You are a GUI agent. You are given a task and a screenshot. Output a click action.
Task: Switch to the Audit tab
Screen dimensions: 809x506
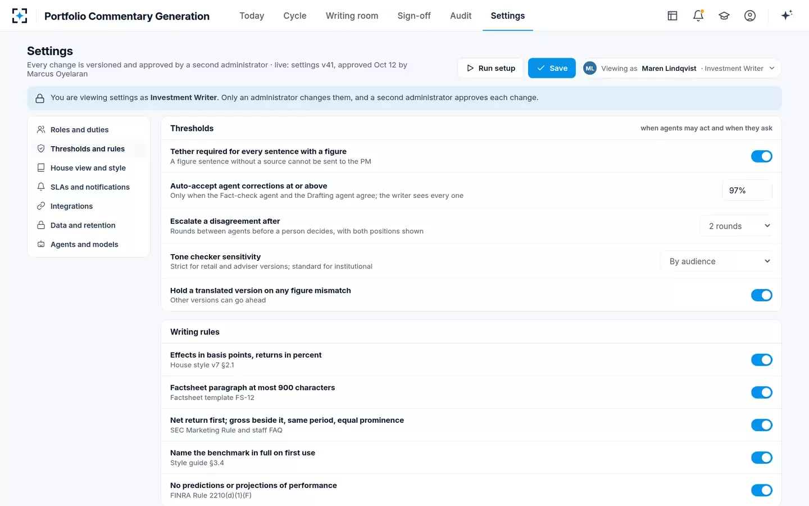click(461, 16)
